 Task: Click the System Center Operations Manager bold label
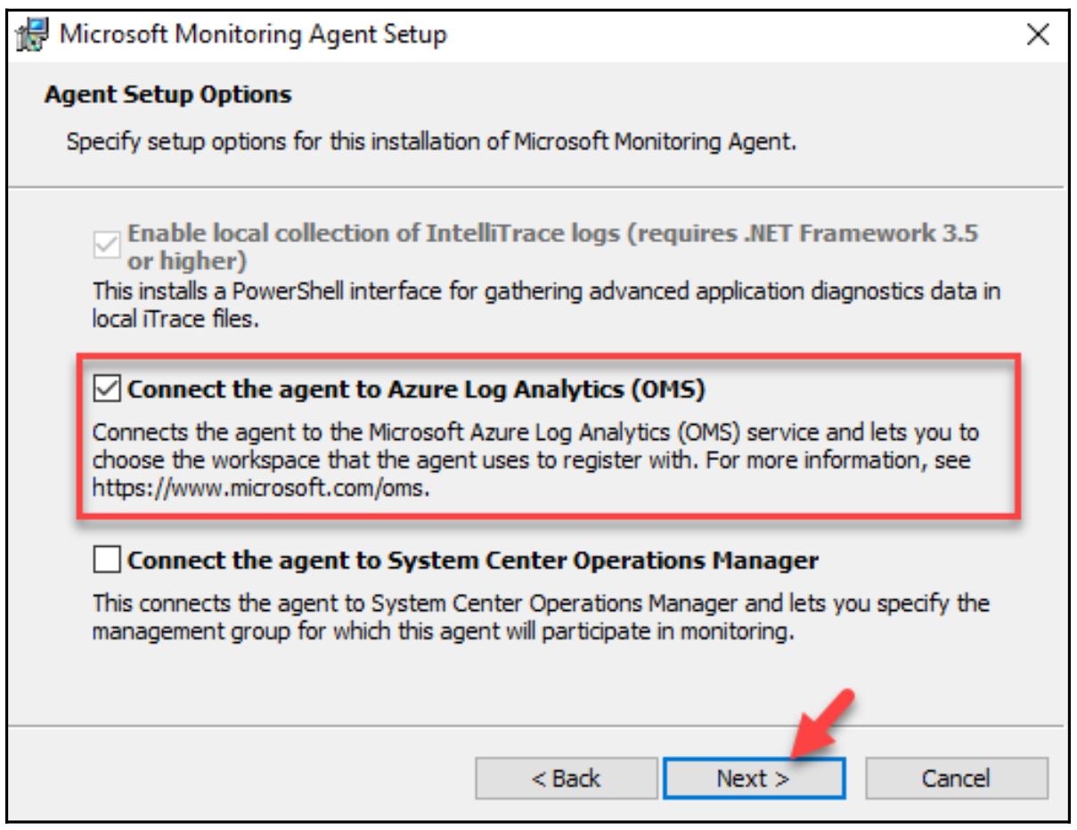(x=473, y=561)
